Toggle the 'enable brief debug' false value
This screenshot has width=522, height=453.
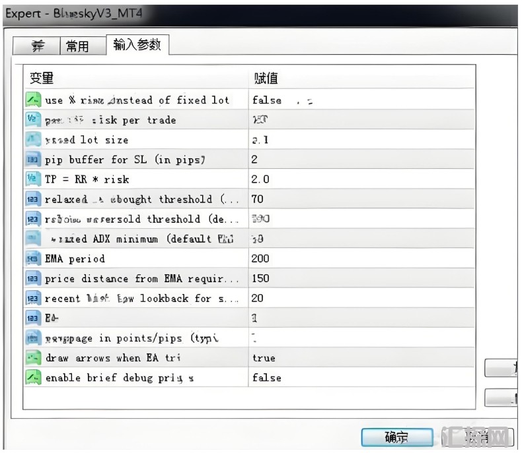tap(267, 378)
